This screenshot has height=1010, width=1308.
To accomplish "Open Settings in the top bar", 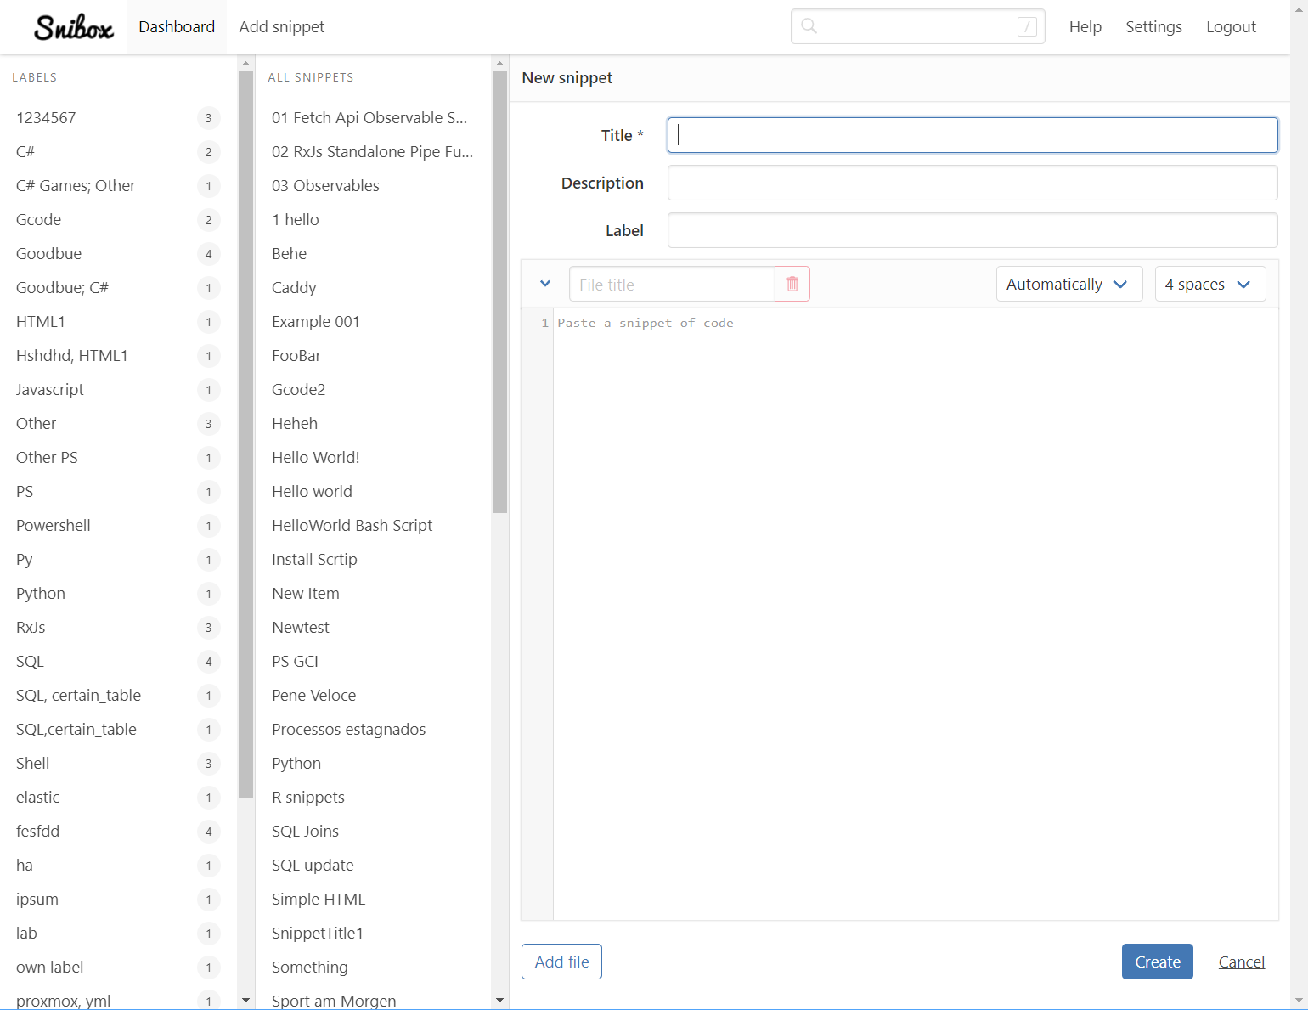I will coord(1153,27).
